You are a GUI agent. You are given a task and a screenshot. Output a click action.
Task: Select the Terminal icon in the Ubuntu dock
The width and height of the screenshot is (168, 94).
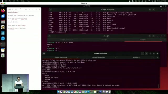pos(3,44)
